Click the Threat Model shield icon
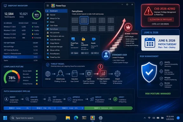The image size is (183, 122). click(48, 65)
